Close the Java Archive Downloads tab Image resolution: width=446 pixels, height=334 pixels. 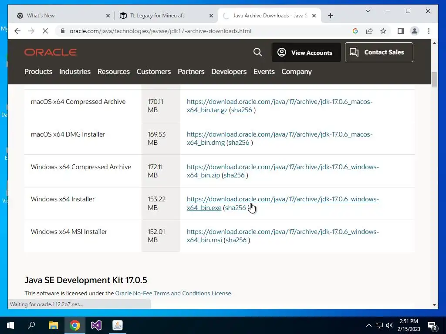tap(314, 16)
